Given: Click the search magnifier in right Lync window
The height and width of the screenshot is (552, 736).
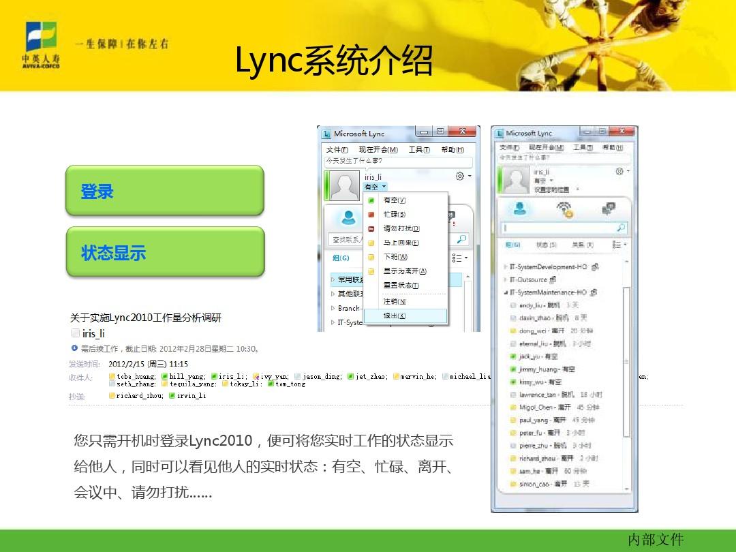Looking at the screenshot, I should 621,228.
